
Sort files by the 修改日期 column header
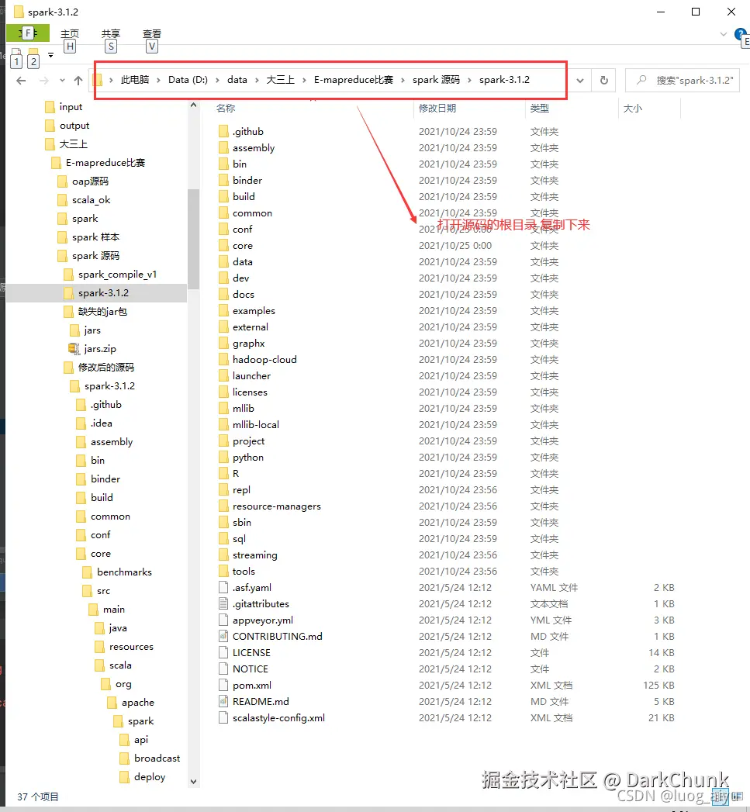point(437,109)
